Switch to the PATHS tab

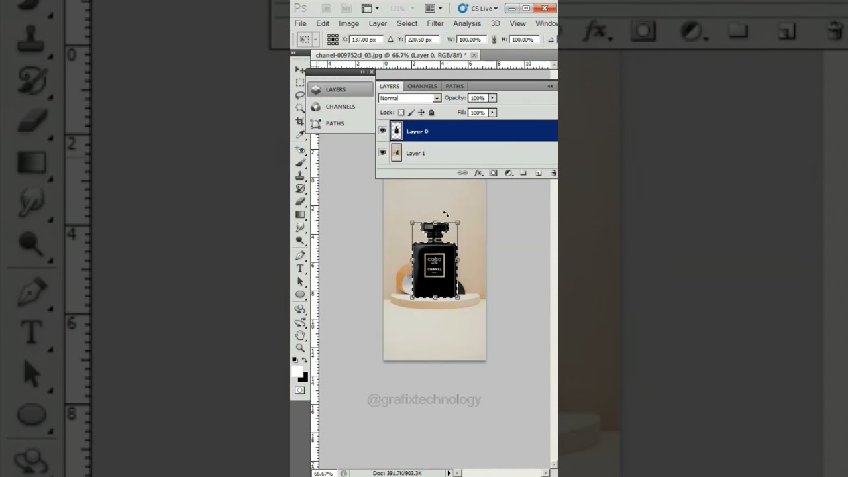[x=454, y=86]
